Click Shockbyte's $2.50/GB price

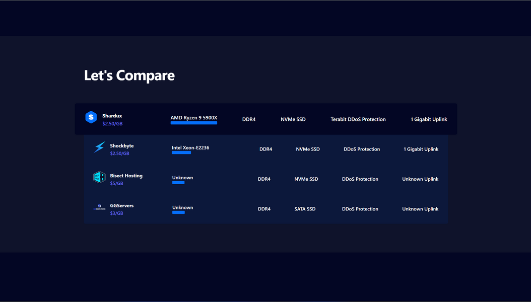click(119, 154)
